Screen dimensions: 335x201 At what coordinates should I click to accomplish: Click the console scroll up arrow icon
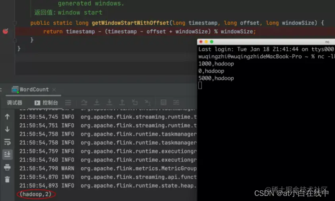7,117
